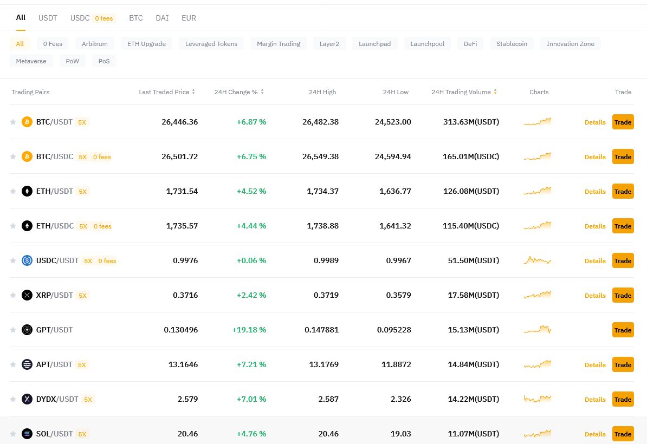Filter by Layer2 category
This screenshot has height=444, width=647.
tap(329, 44)
